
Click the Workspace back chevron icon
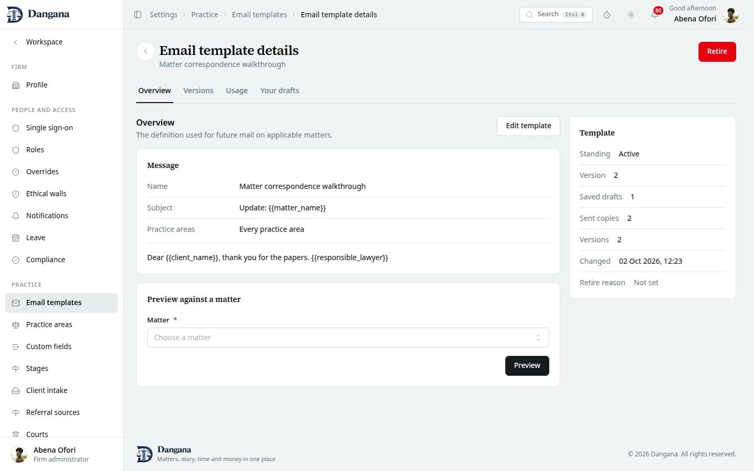pyautogui.click(x=16, y=42)
